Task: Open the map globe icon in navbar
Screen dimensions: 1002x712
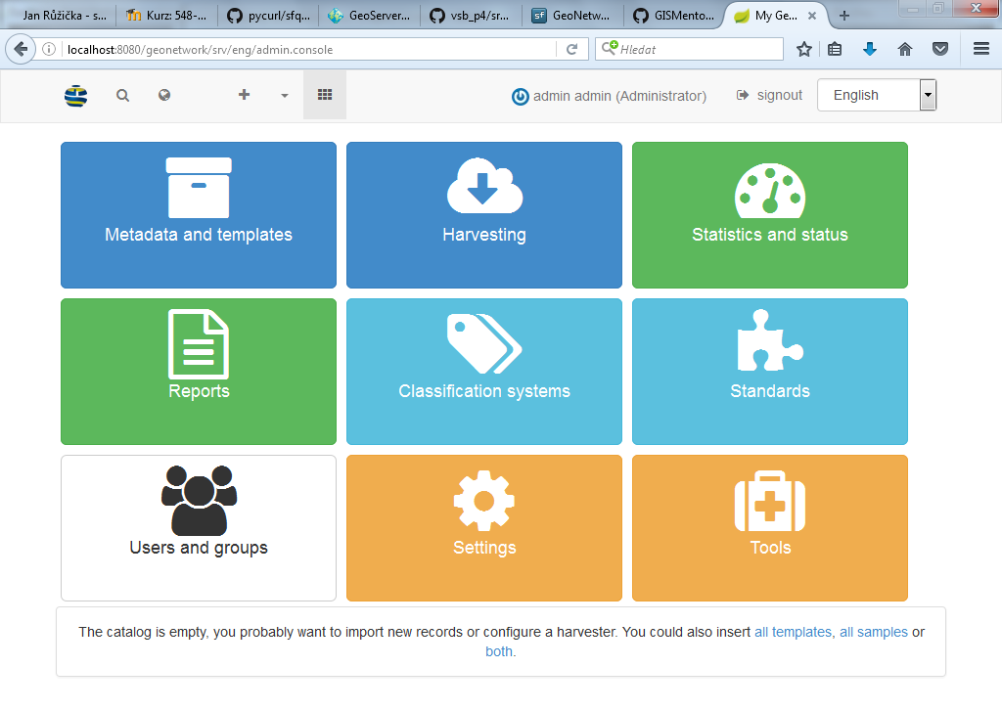Action: tap(164, 95)
